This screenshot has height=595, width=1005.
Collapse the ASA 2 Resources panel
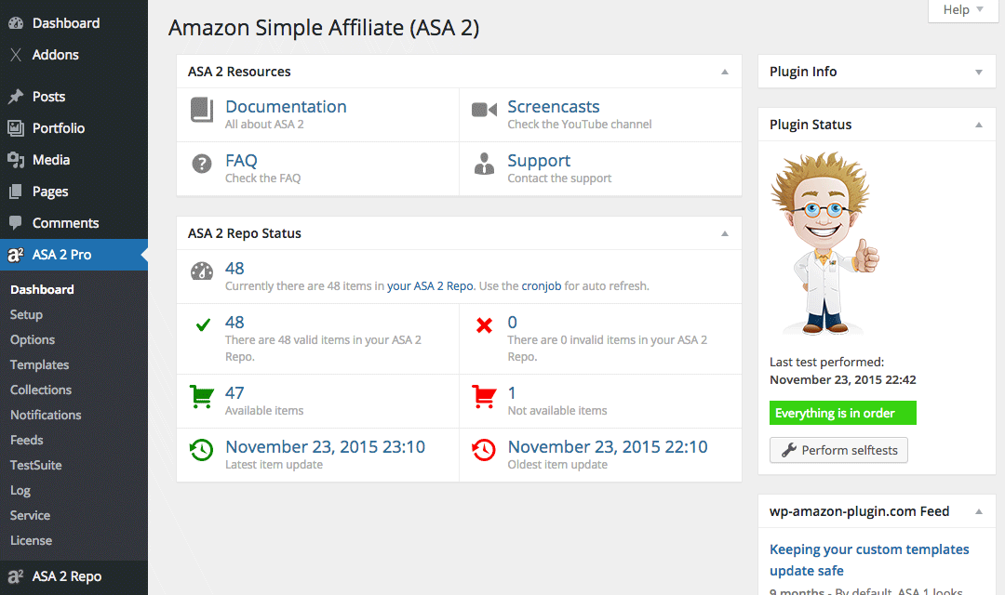(725, 72)
